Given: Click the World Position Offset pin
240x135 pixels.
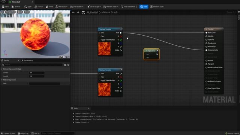Looking at the screenshot, I should (206, 67).
